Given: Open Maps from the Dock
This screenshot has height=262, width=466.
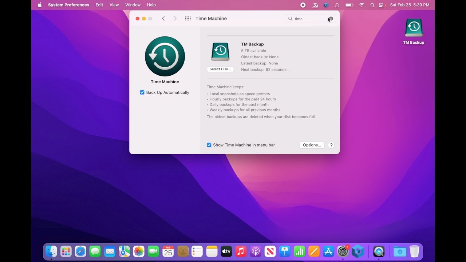Looking at the screenshot, I should coord(124,251).
